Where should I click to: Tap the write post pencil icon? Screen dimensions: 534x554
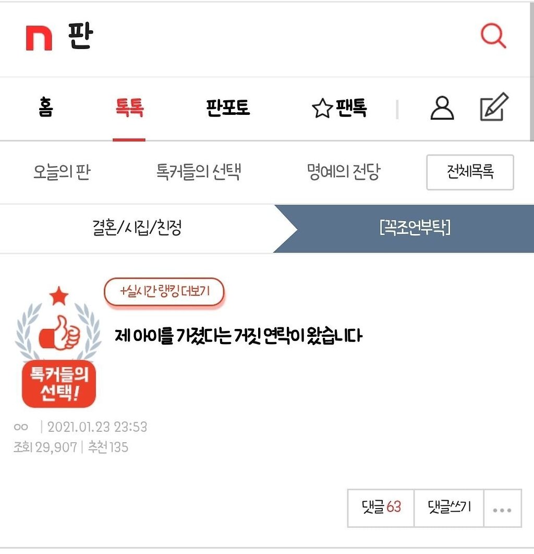pyautogui.click(x=494, y=107)
